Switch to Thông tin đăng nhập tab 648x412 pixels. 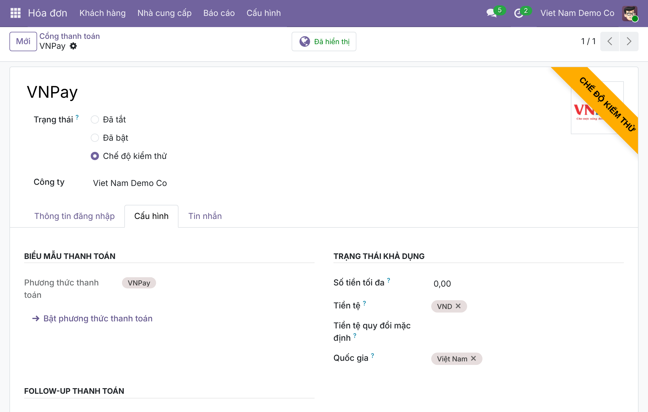pos(75,216)
